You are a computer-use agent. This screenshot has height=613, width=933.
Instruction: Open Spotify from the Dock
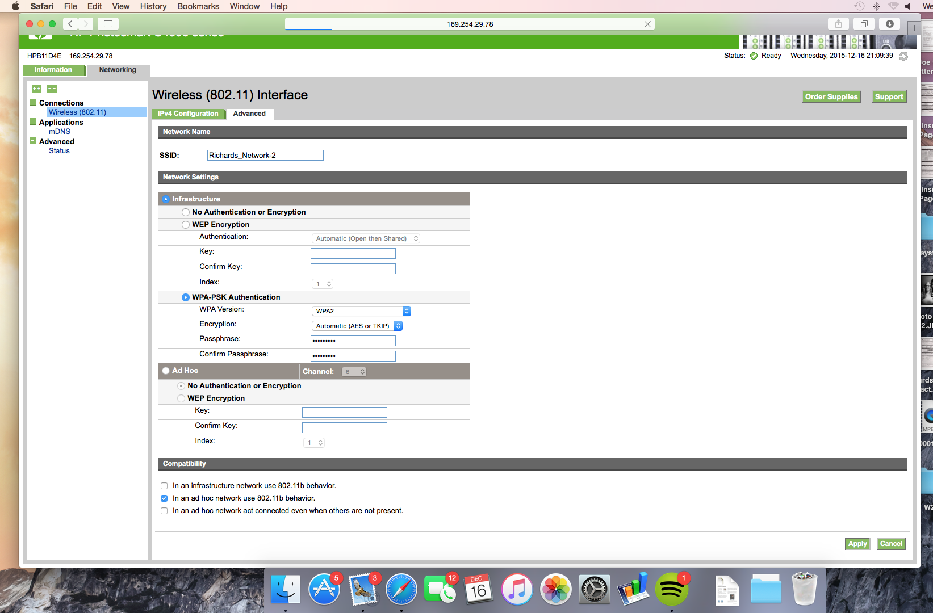(x=672, y=589)
